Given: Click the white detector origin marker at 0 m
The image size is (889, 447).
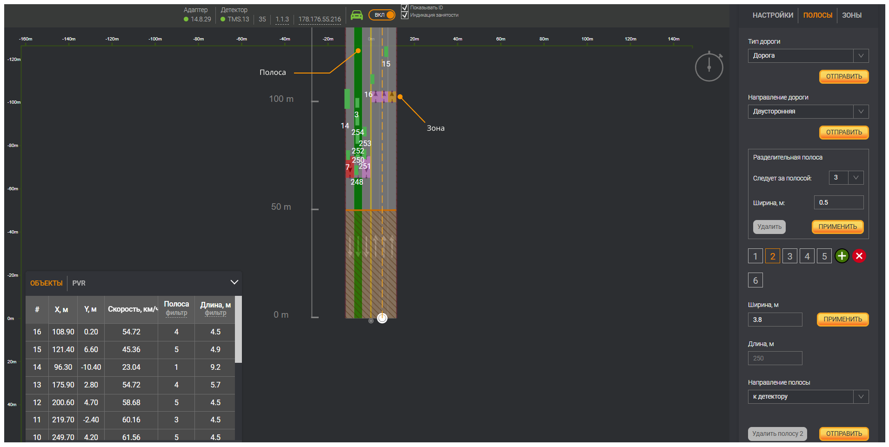Looking at the screenshot, I should click(382, 318).
